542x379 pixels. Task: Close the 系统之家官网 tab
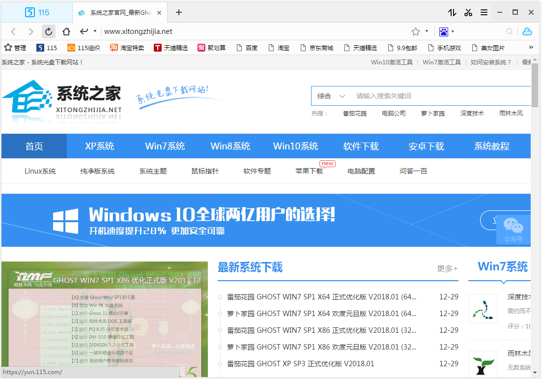point(159,13)
